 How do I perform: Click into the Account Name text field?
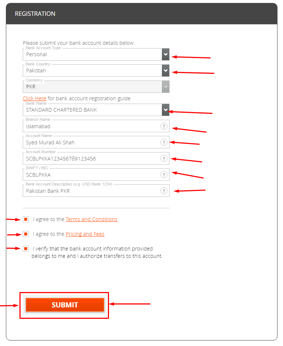pyautogui.click(x=96, y=142)
